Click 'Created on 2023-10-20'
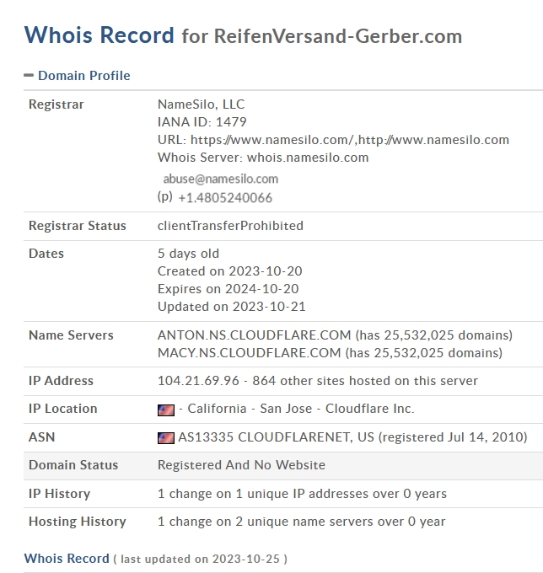 tap(229, 271)
